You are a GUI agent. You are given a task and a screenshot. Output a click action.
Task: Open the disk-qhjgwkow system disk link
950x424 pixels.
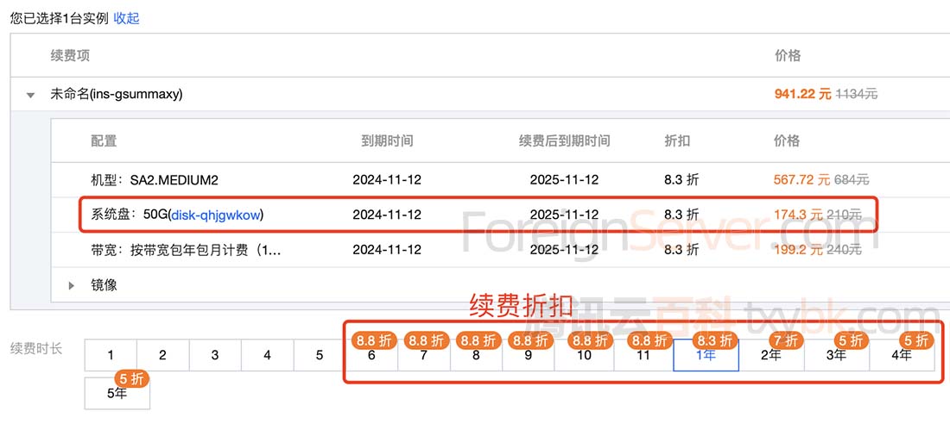(x=217, y=215)
